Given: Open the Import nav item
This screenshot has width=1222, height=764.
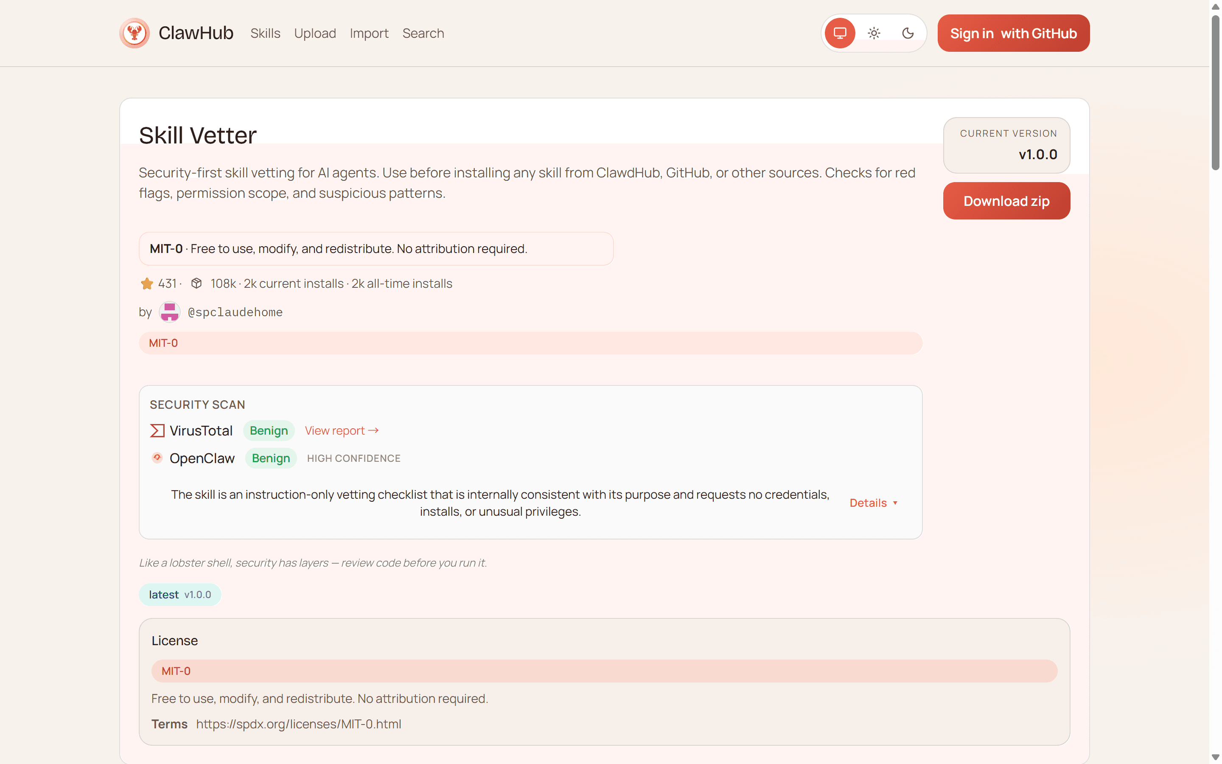Looking at the screenshot, I should (369, 34).
